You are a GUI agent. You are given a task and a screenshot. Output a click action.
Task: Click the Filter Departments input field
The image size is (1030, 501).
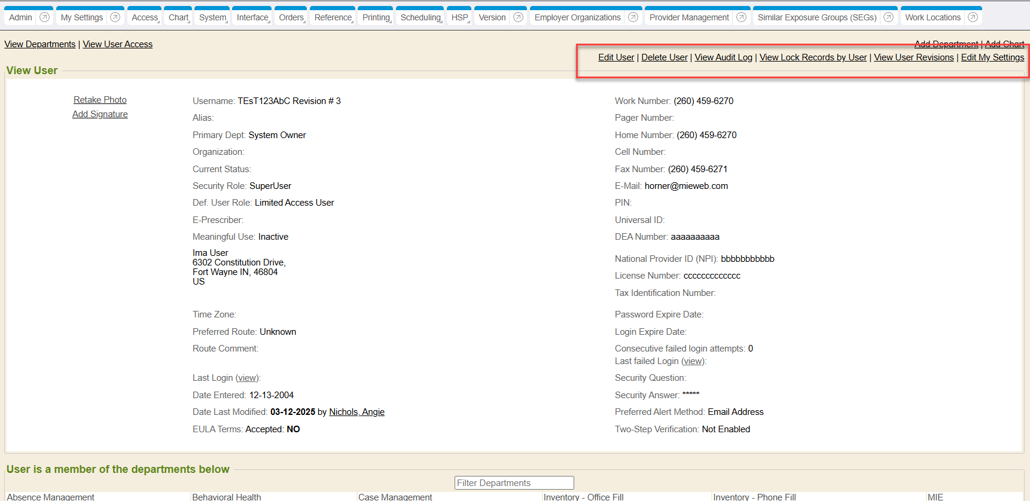(x=514, y=483)
